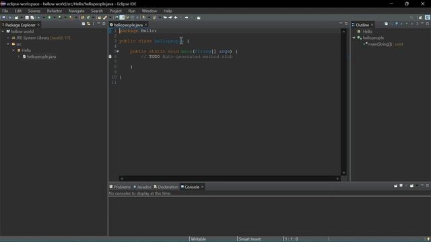431x242 pixels.
Task: Open the Project menu
Action: pyautogui.click(x=115, y=11)
